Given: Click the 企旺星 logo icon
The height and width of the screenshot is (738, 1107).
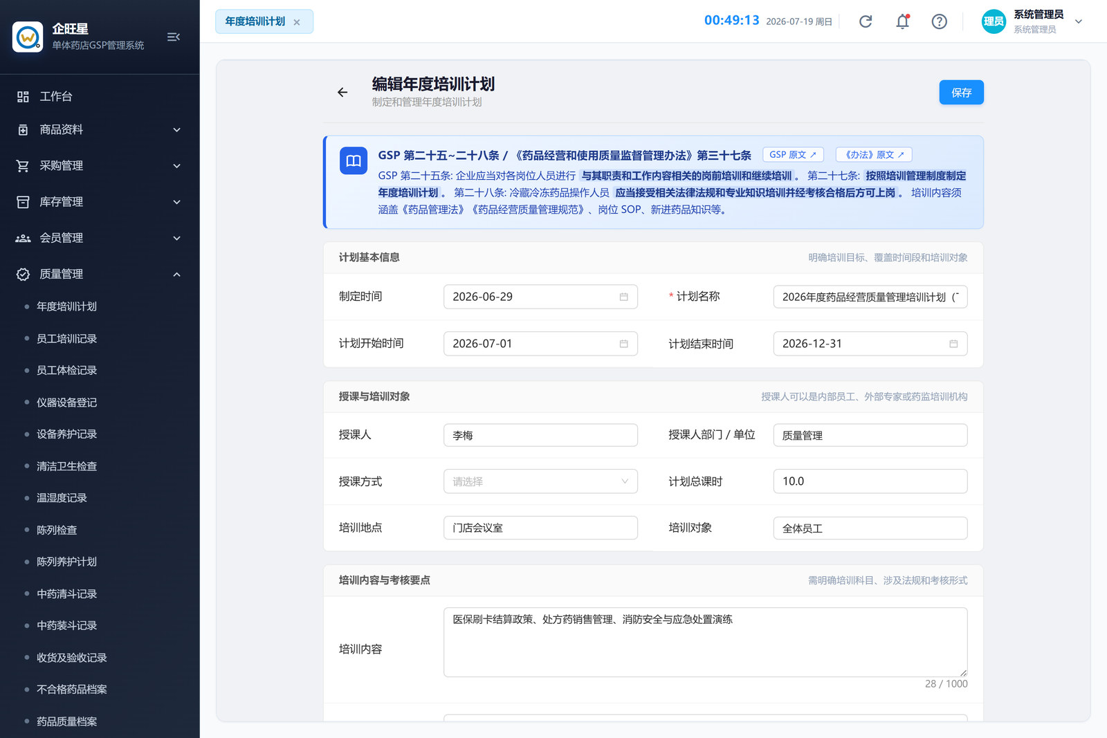Looking at the screenshot, I should coord(28,37).
